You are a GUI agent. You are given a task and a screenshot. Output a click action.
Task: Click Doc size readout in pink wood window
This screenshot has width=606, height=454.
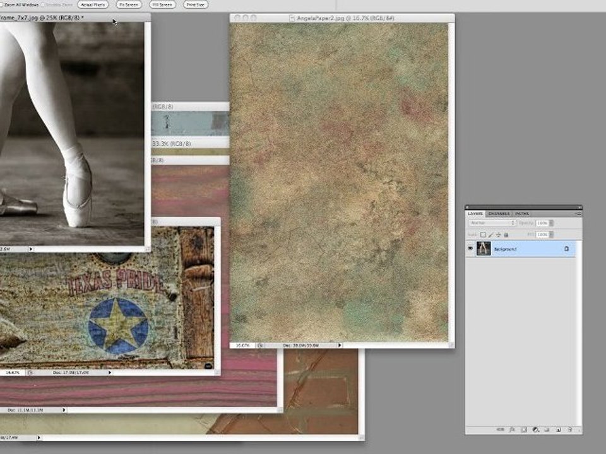tap(25, 410)
